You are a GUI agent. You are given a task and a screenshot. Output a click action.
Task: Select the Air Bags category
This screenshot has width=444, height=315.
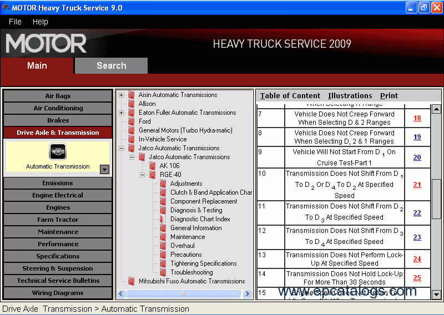point(58,96)
